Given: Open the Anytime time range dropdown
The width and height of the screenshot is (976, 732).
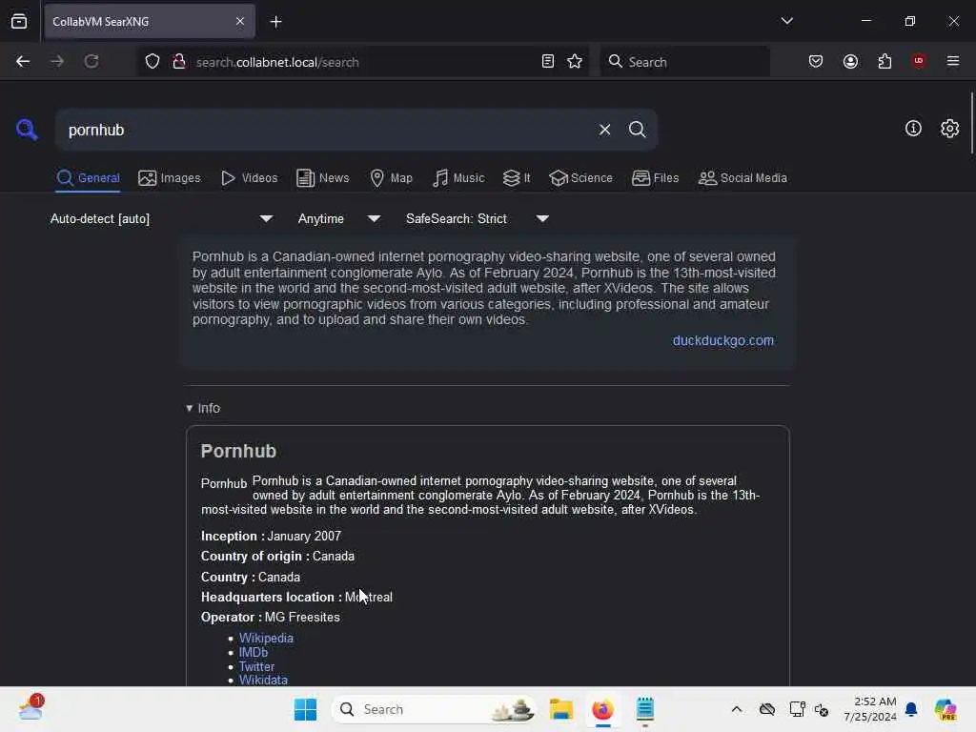Looking at the screenshot, I should pyautogui.click(x=338, y=218).
